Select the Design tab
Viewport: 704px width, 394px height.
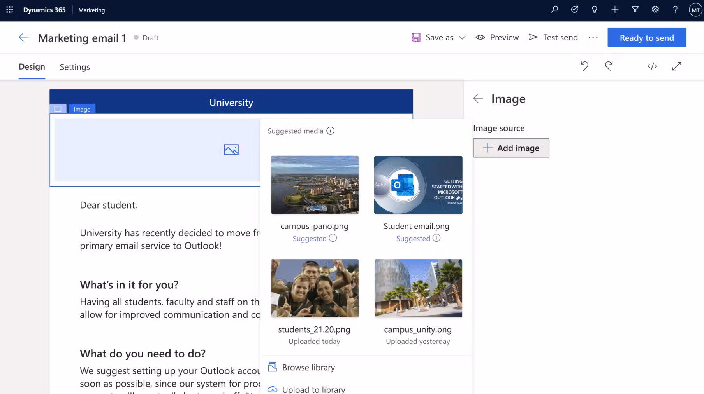(32, 67)
